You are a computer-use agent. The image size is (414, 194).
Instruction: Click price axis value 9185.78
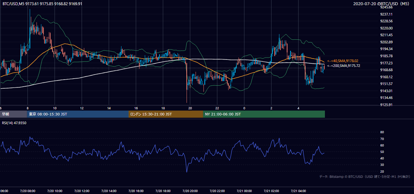click(386, 56)
